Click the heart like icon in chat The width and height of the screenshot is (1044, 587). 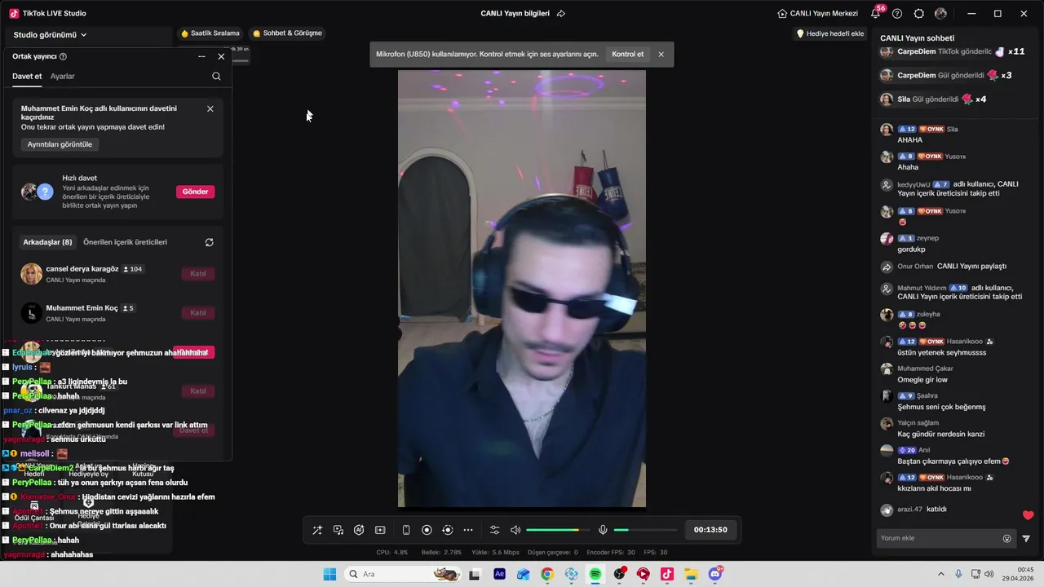point(1028,515)
